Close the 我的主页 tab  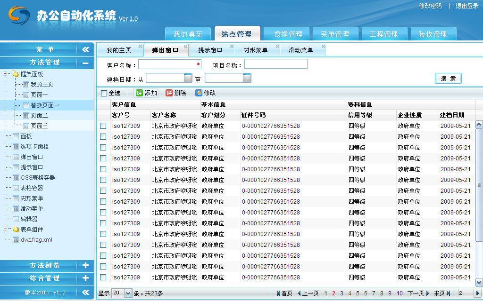tap(140, 47)
